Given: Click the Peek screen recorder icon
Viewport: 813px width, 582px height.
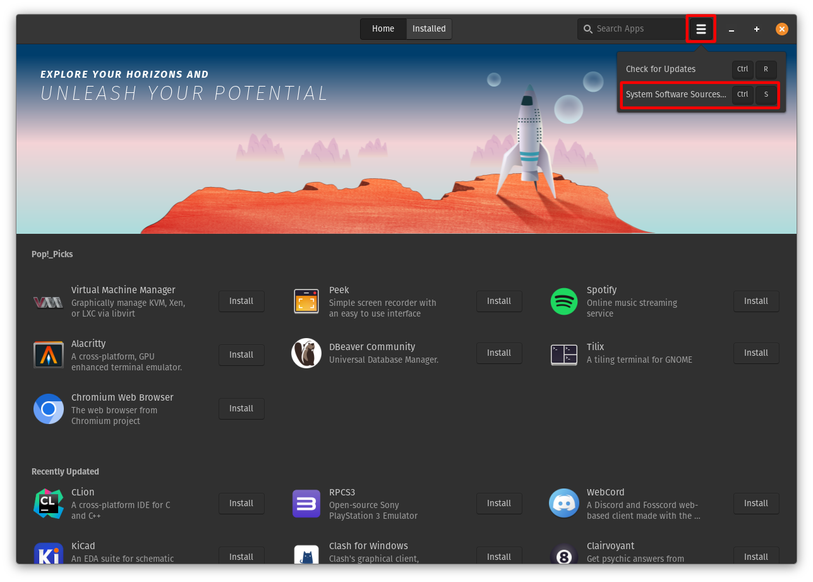Looking at the screenshot, I should click(x=306, y=301).
